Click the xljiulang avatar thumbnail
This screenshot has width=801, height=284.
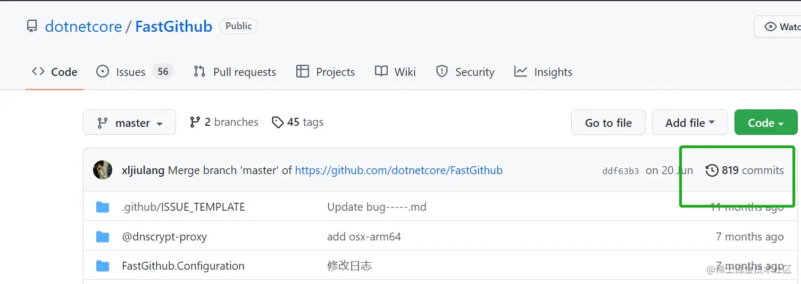coord(103,170)
